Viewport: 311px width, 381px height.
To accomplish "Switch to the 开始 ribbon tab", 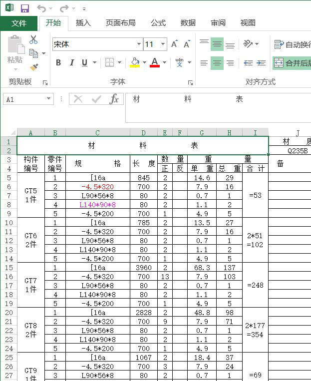I will pos(53,23).
